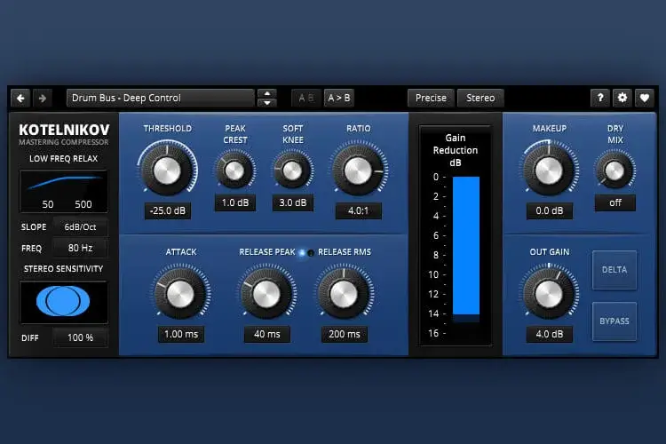
Task: Toggle the BYPASS button
Action: click(x=614, y=321)
